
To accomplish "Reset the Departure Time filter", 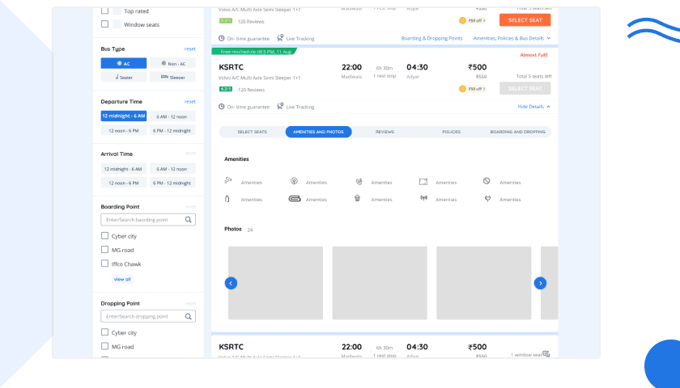I will 190,102.
